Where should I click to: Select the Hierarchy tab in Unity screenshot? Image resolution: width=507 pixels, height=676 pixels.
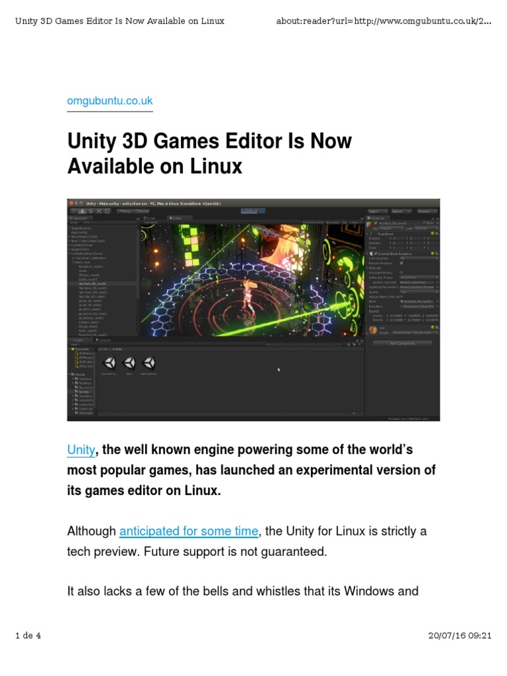point(79,218)
